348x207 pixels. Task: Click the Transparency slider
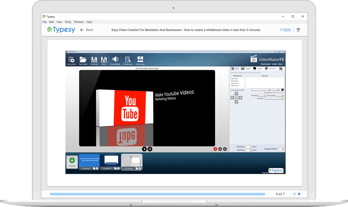click(x=279, y=92)
